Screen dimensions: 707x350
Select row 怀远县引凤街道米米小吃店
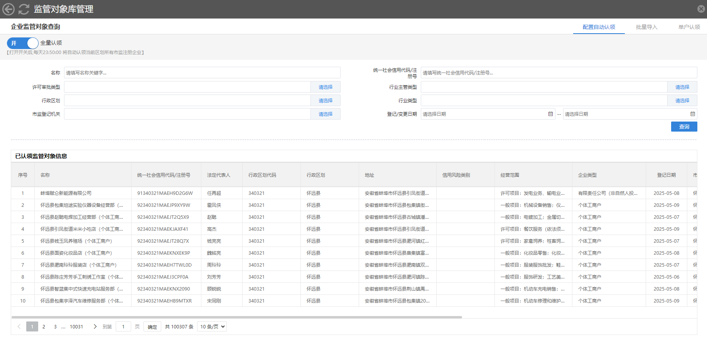pos(354,229)
